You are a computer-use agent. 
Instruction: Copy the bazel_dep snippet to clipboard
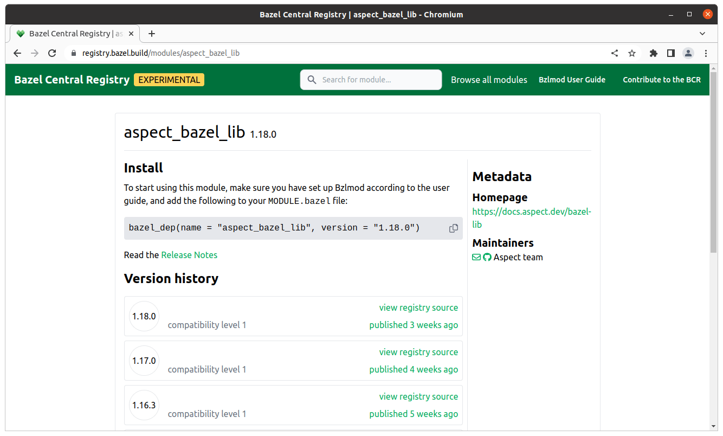click(454, 228)
